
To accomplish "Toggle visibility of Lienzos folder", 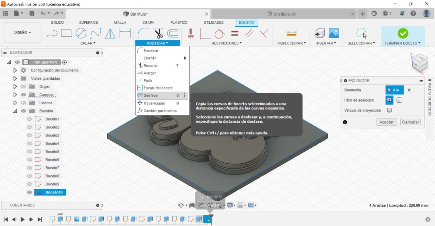I will pyautogui.click(x=23, y=103).
